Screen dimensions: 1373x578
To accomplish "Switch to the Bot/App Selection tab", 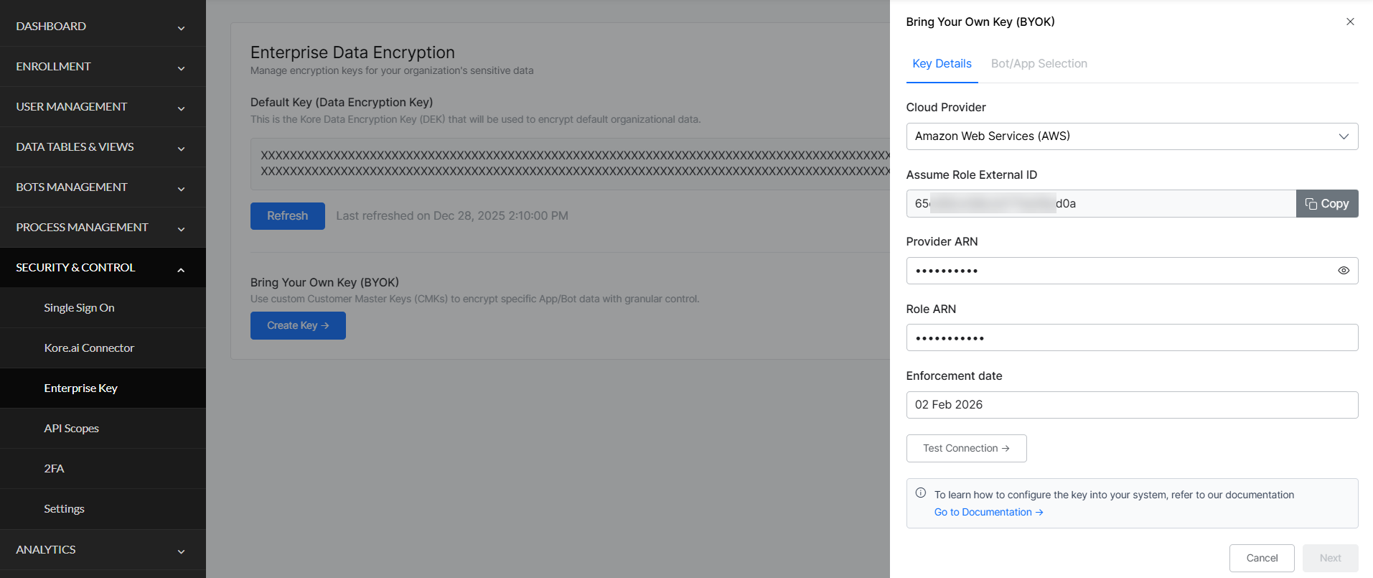I will (1039, 64).
